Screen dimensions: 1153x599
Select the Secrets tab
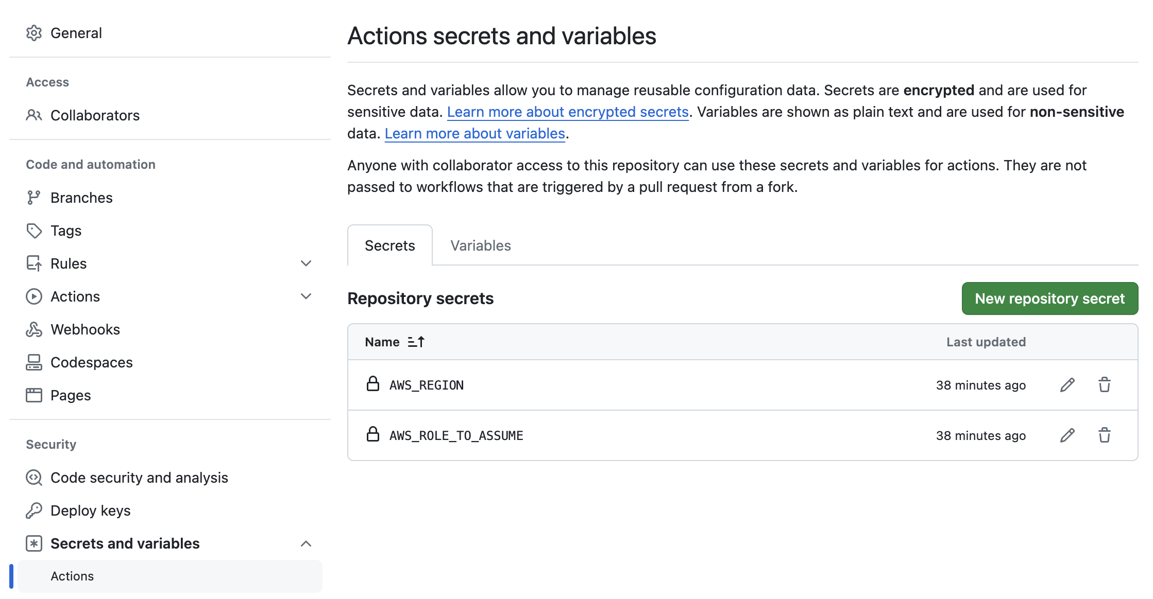(x=390, y=245)
